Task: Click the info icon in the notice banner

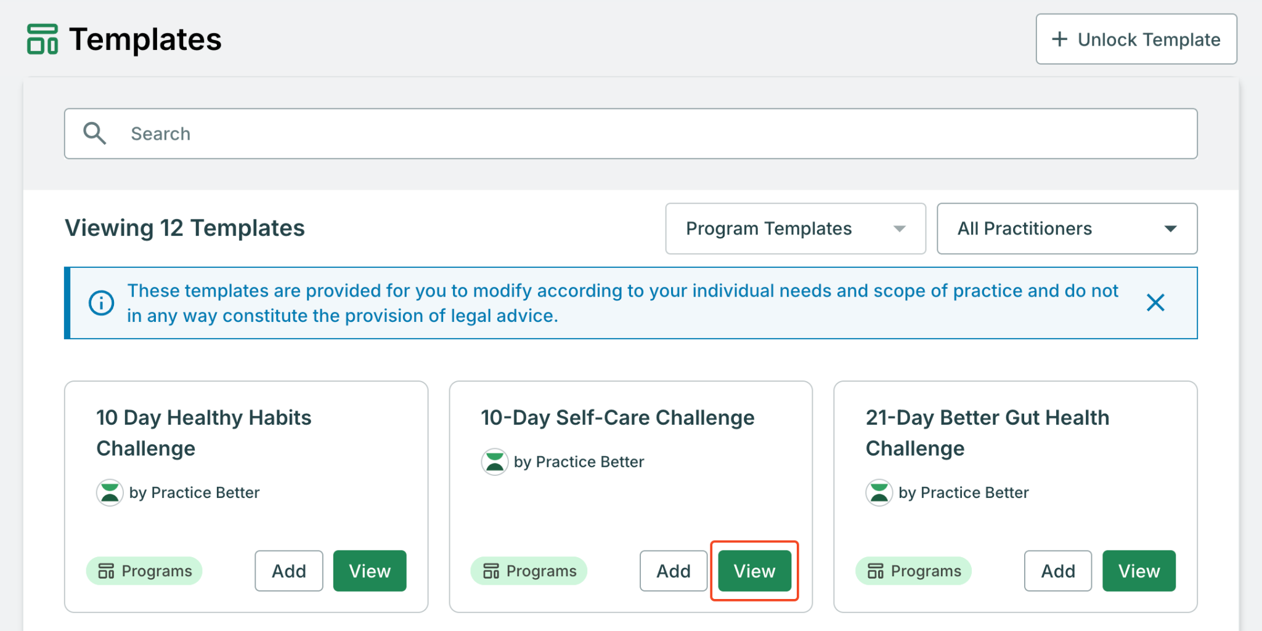Action: [102, 303]
